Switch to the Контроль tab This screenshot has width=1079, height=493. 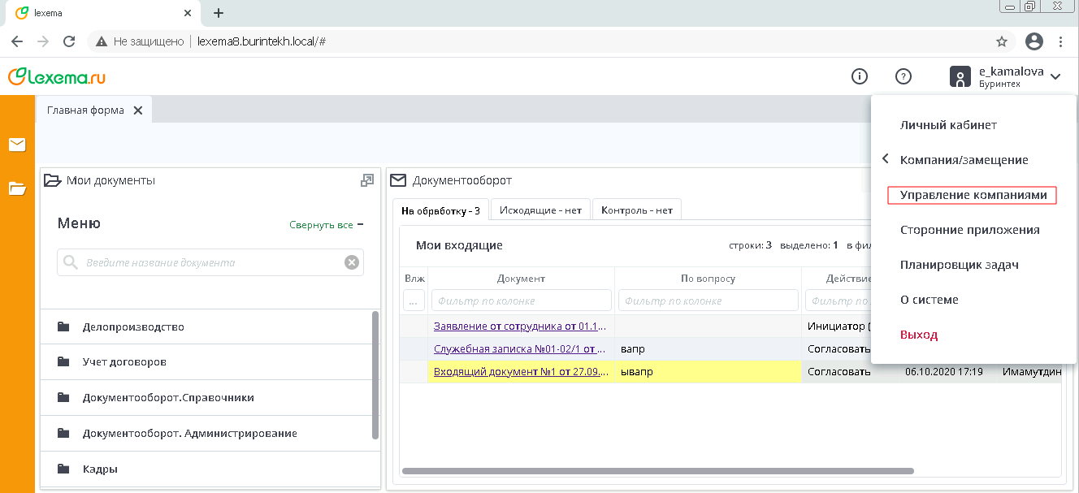coord(636,210)
